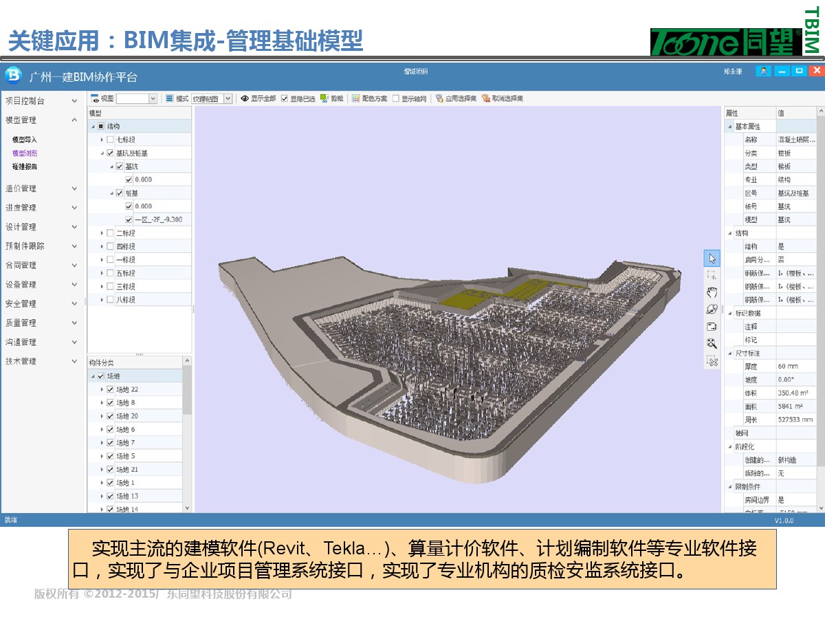Select the arrow pointer tool
This screenshot has width=825, height=619.
[712, 259]
